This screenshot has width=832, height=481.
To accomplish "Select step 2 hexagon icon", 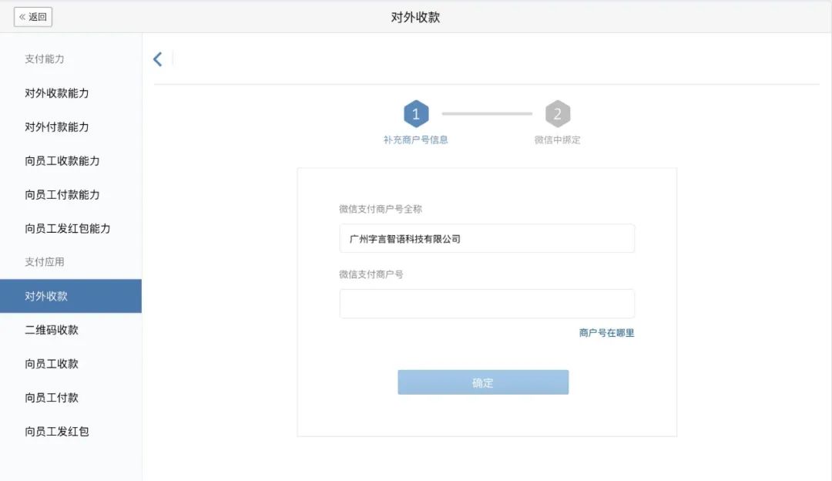I will [x=558, y=114].
